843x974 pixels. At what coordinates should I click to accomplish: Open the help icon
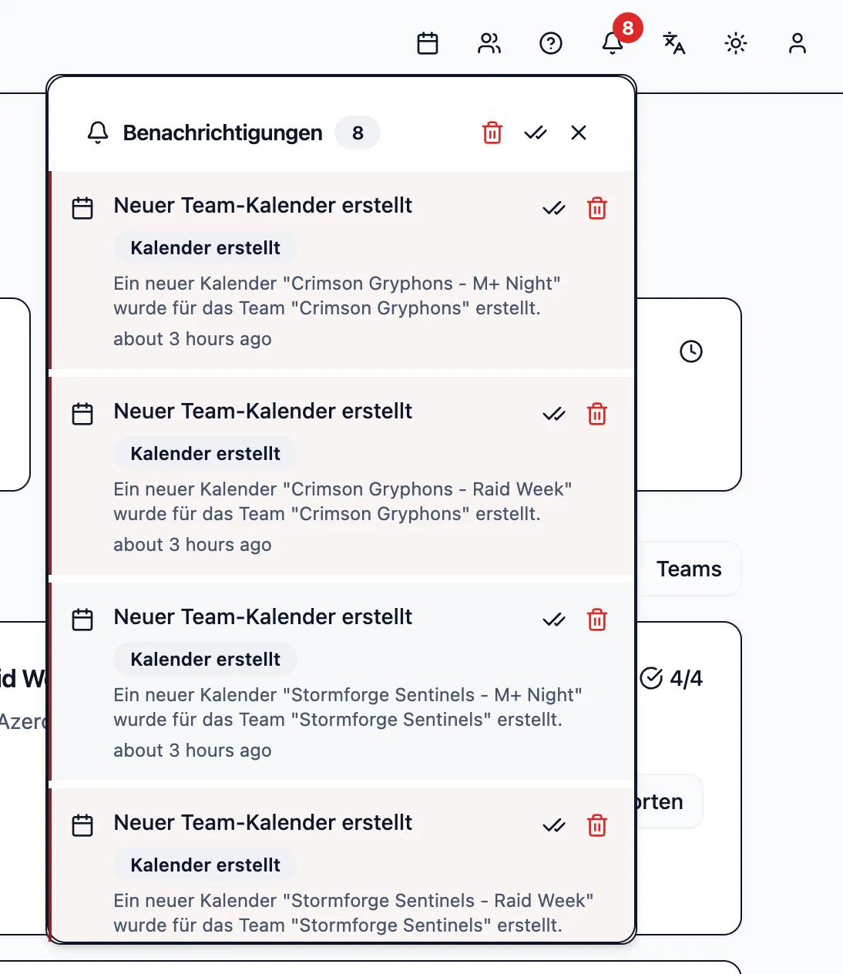tap(551, 43)
